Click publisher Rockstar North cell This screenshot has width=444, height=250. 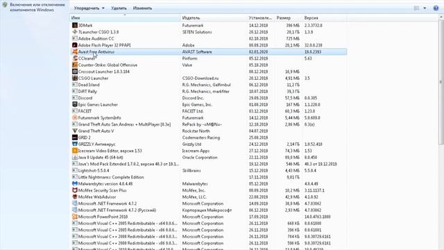point(196,131)
